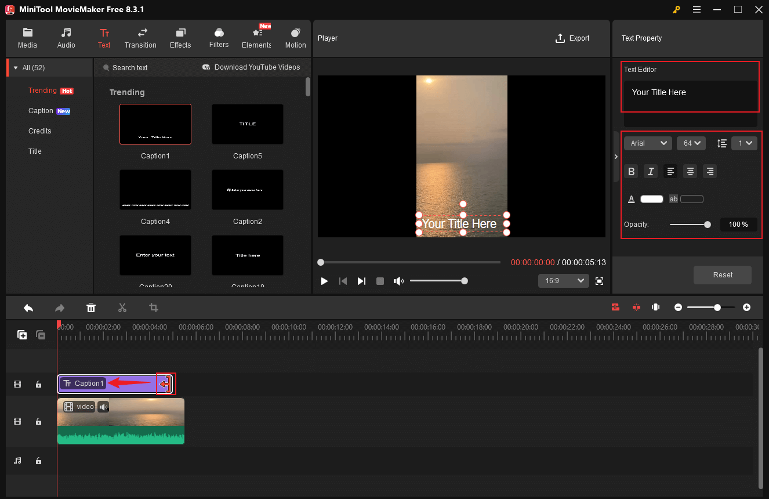Open the font size 64 dropdown
The height and width of the screenshot is (499, 769).
(x=691, y=143)
